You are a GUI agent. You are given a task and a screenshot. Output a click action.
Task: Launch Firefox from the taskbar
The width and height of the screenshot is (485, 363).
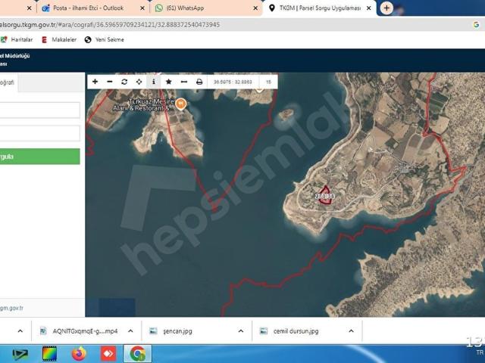79,354
